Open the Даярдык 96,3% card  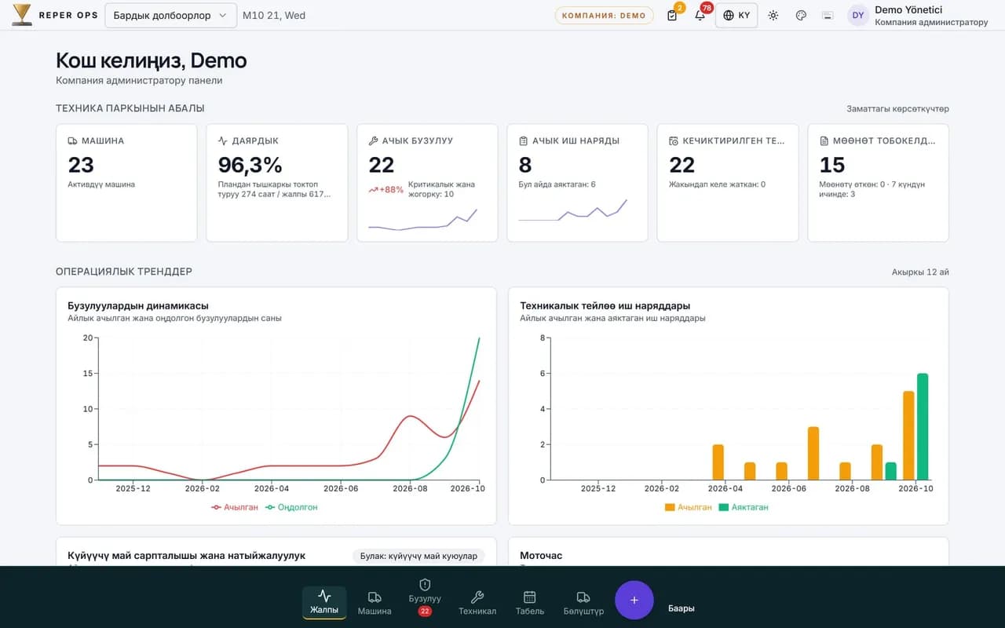pyautogui.click(x=277, y=182)
